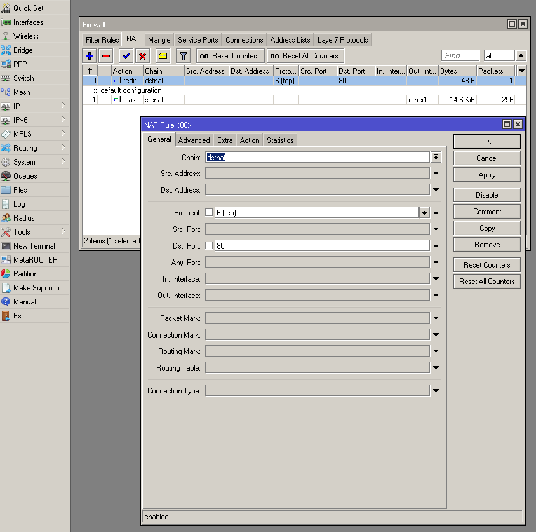Click the Remove button
This screenshot has height=532, width=536.
[486, 245]
